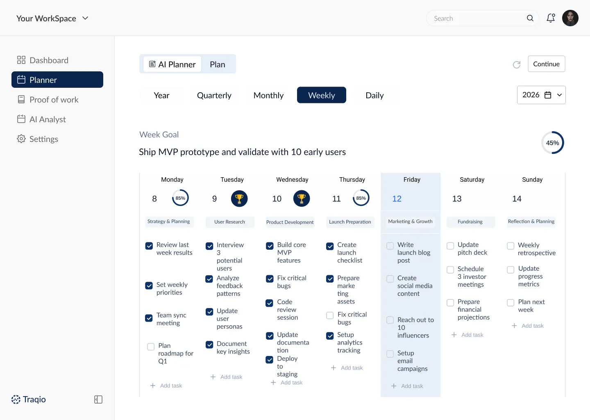The image size is (590, 420).
Task: Tick 'Write launch blog post' checkbox
Action: tap(390, 246)
